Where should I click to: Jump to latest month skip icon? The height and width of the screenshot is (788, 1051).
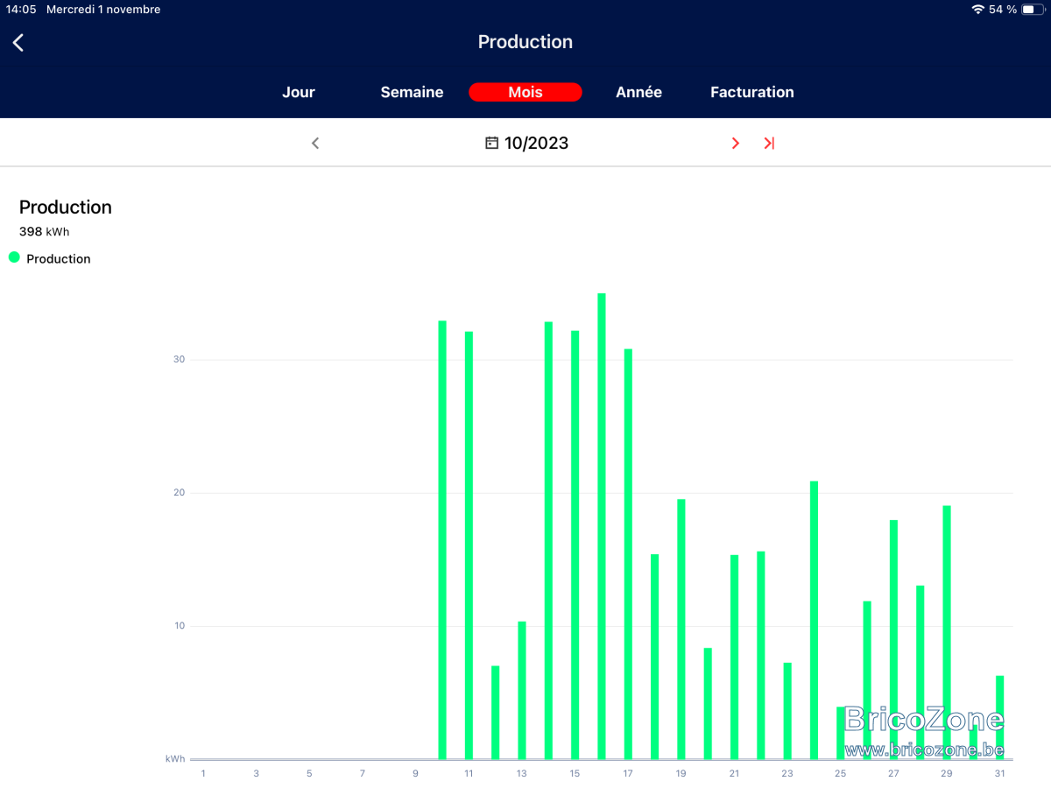769,144
